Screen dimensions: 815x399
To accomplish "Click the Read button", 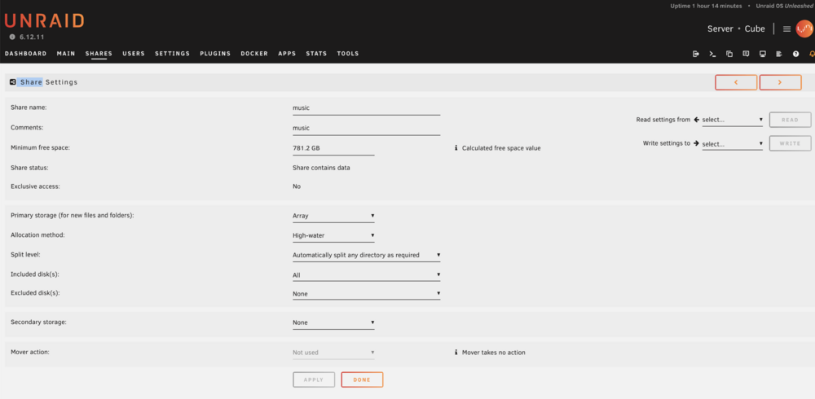I will [x=790, y=120].
